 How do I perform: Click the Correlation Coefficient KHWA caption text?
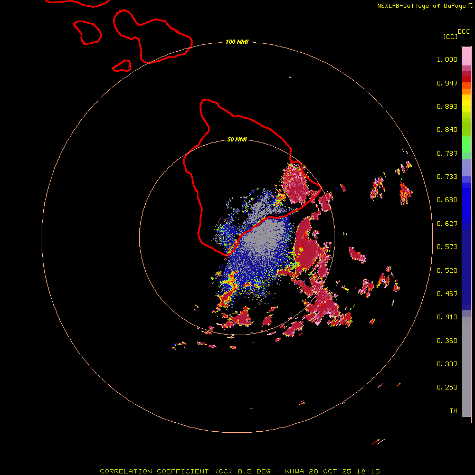click(240, 471)
